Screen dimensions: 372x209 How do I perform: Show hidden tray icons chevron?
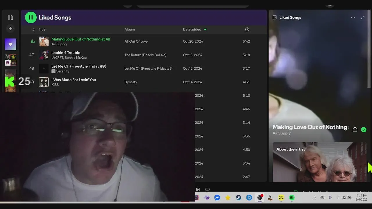pos(314,198)
